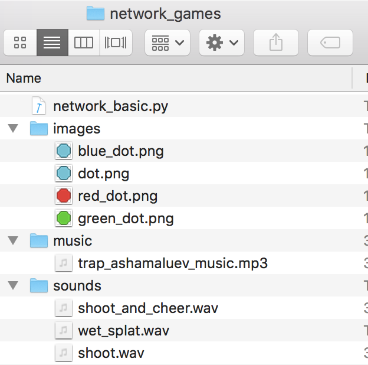This screenshot has width=368, height=365.
Task: Select the red_dot.png image icon
Action: tap(63, 196)
